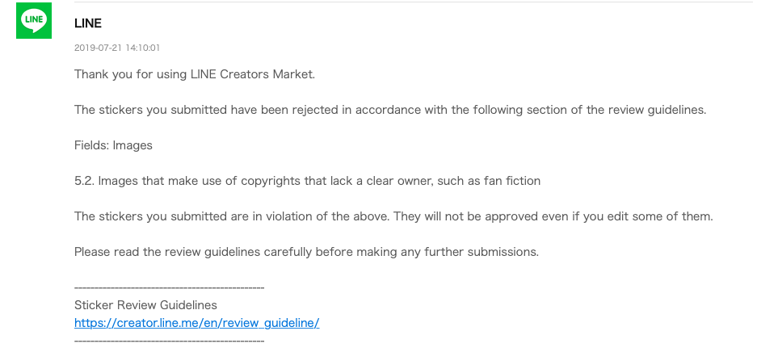Viewport: 778px width, 352px height.
Task: Click the 5.2. copyright guideline sentence
Action: 307,181
